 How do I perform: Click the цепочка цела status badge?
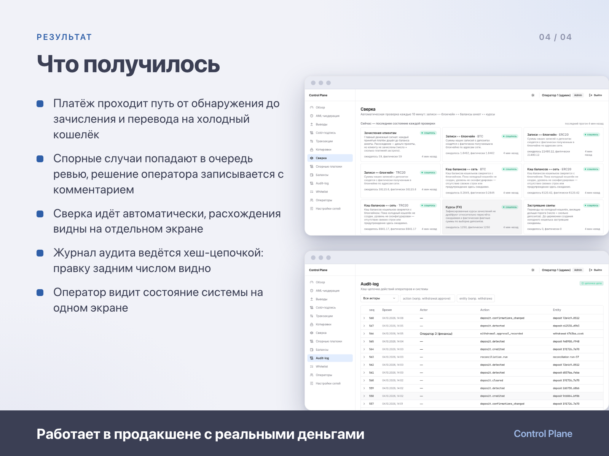(591, 283)
